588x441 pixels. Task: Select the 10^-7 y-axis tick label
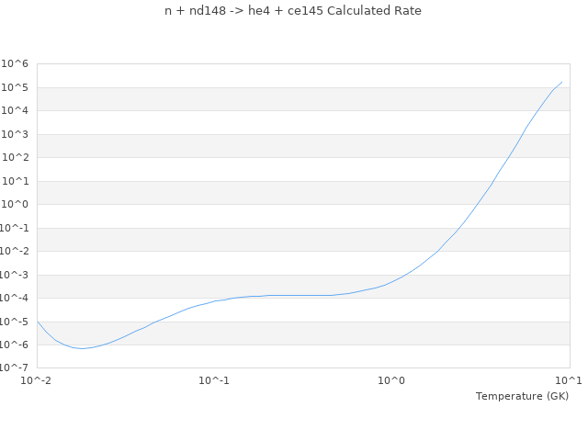click(14, 368)
